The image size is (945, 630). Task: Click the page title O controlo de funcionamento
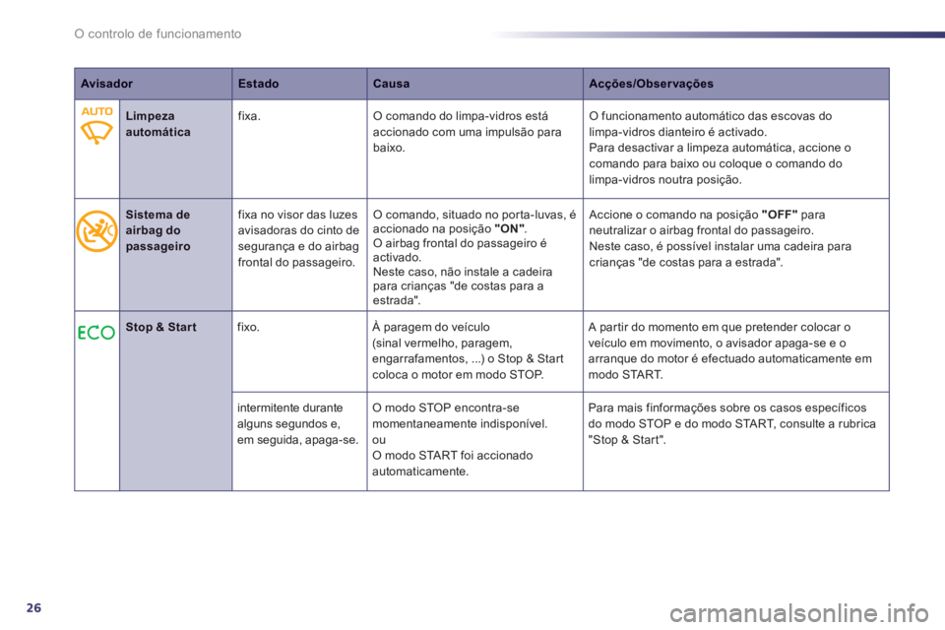pyautogui.click(x=157, y=34)
